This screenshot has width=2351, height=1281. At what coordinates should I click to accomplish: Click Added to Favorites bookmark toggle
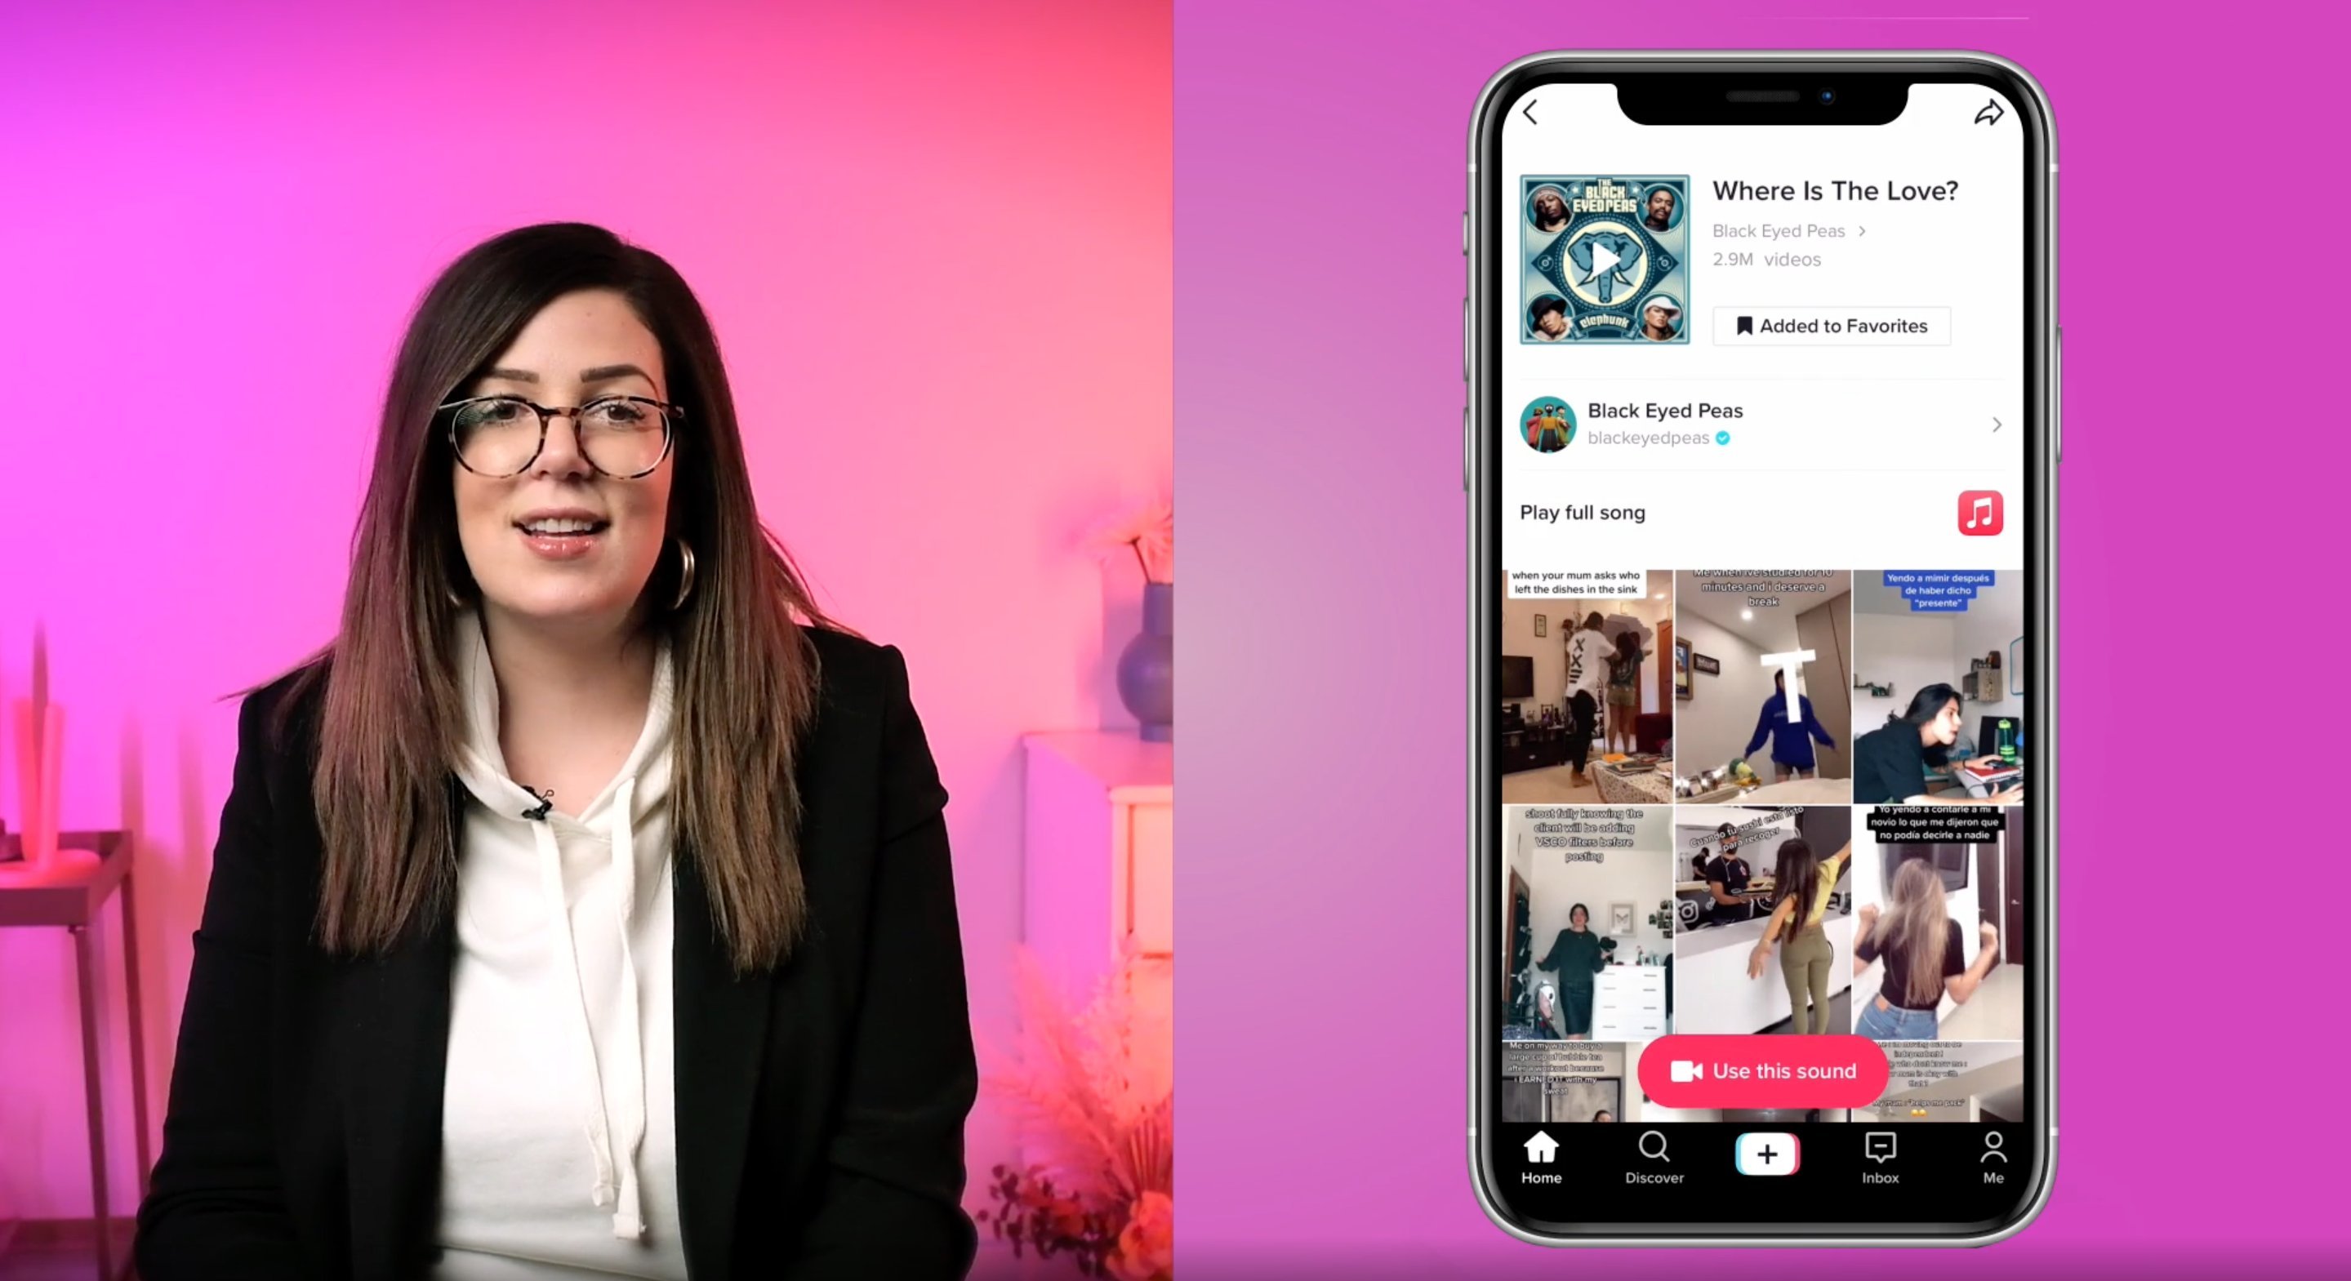click(1830, 327)
